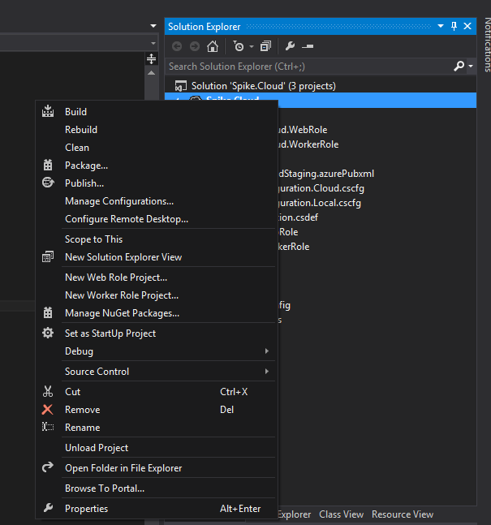Click the Build icon in context menu
Image resolution: width=491 pixels, height=525 pixels.
click(48, 111)
